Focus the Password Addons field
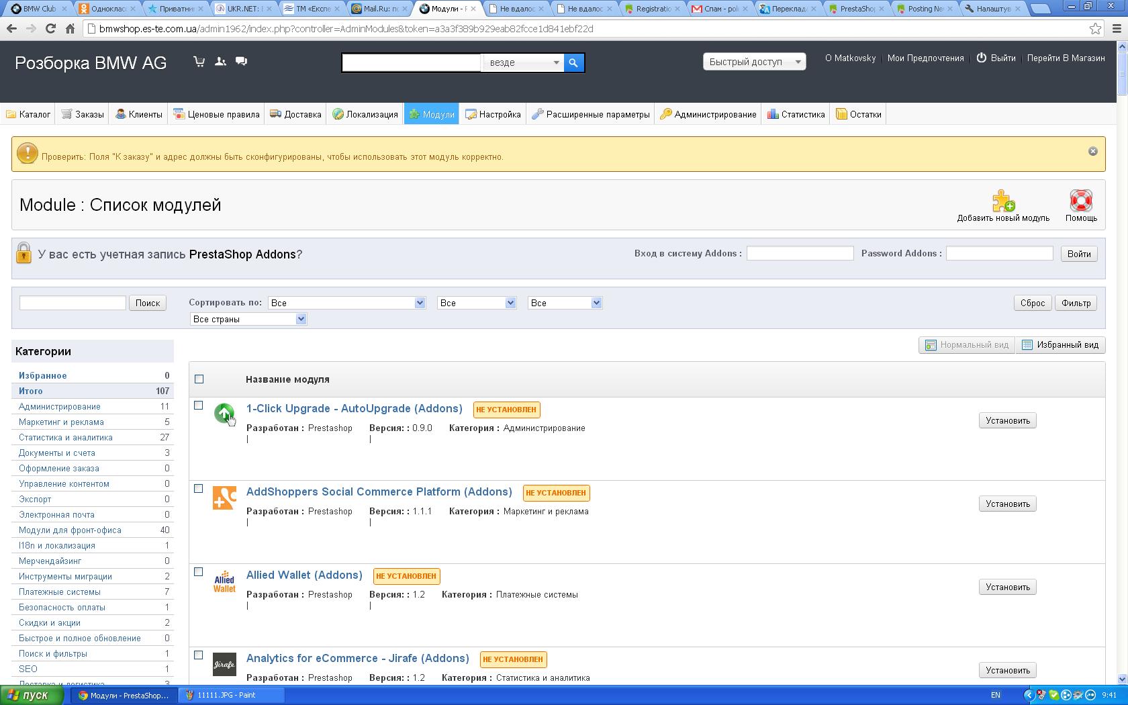Screen dimensions: 1128x705 click(x=999, y=253)
